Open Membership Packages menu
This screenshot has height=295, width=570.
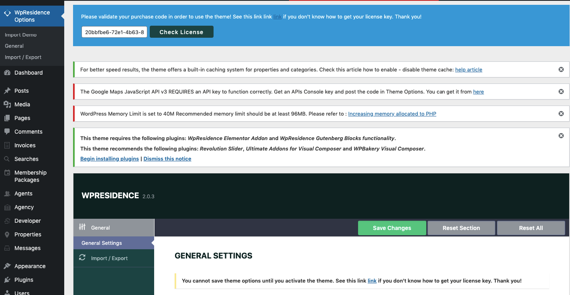pos(32,176)
